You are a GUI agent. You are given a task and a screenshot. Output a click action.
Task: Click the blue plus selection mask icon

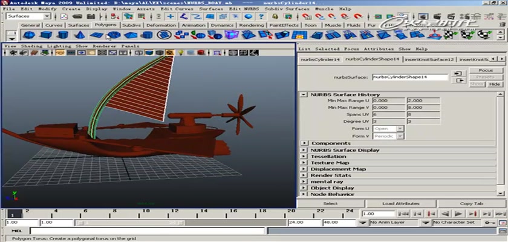point(171,16)
